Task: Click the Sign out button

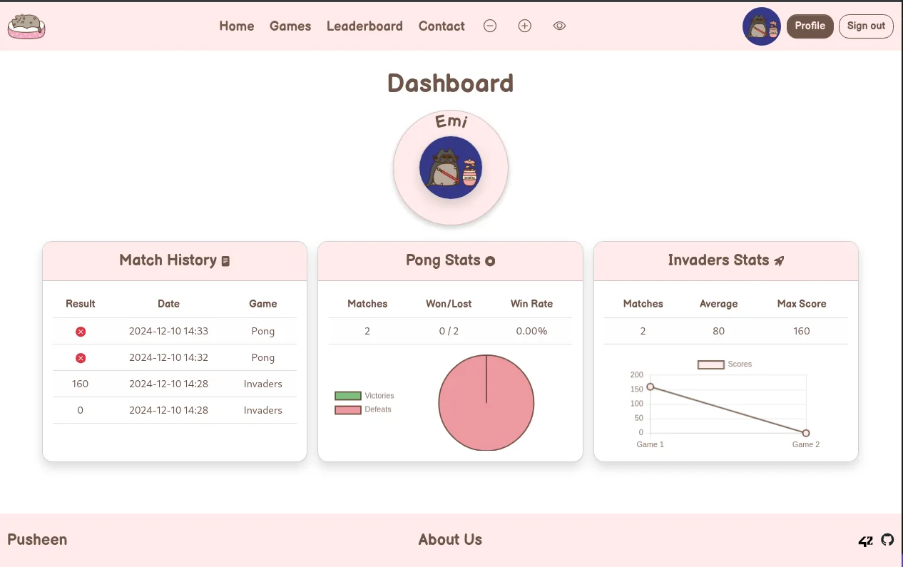Action: [866, 26]
